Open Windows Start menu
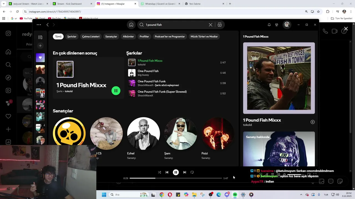 click(x=104, y=195)
